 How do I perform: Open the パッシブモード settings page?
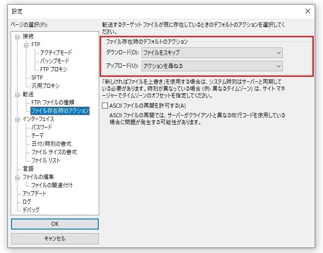point(54,61)
